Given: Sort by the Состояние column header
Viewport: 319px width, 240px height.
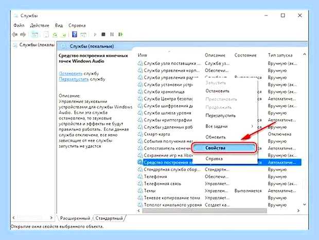Looking at the screenshot, I should coord(245,55).
